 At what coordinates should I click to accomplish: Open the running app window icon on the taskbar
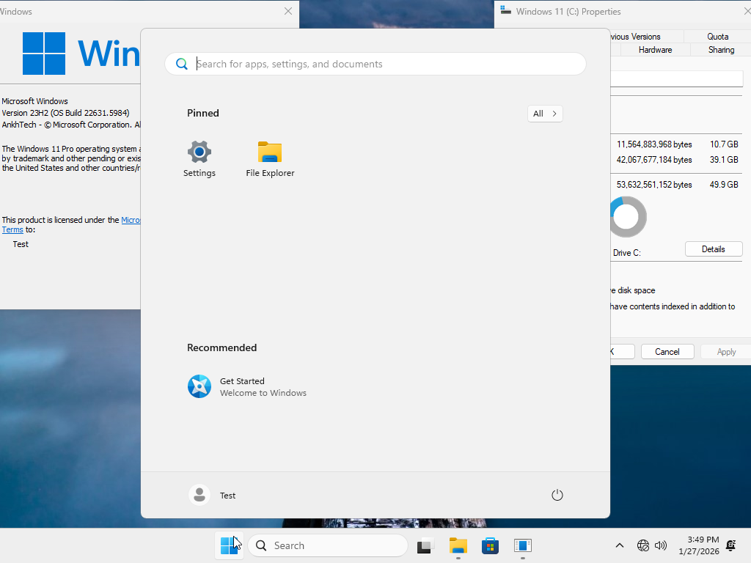[522, 545]
